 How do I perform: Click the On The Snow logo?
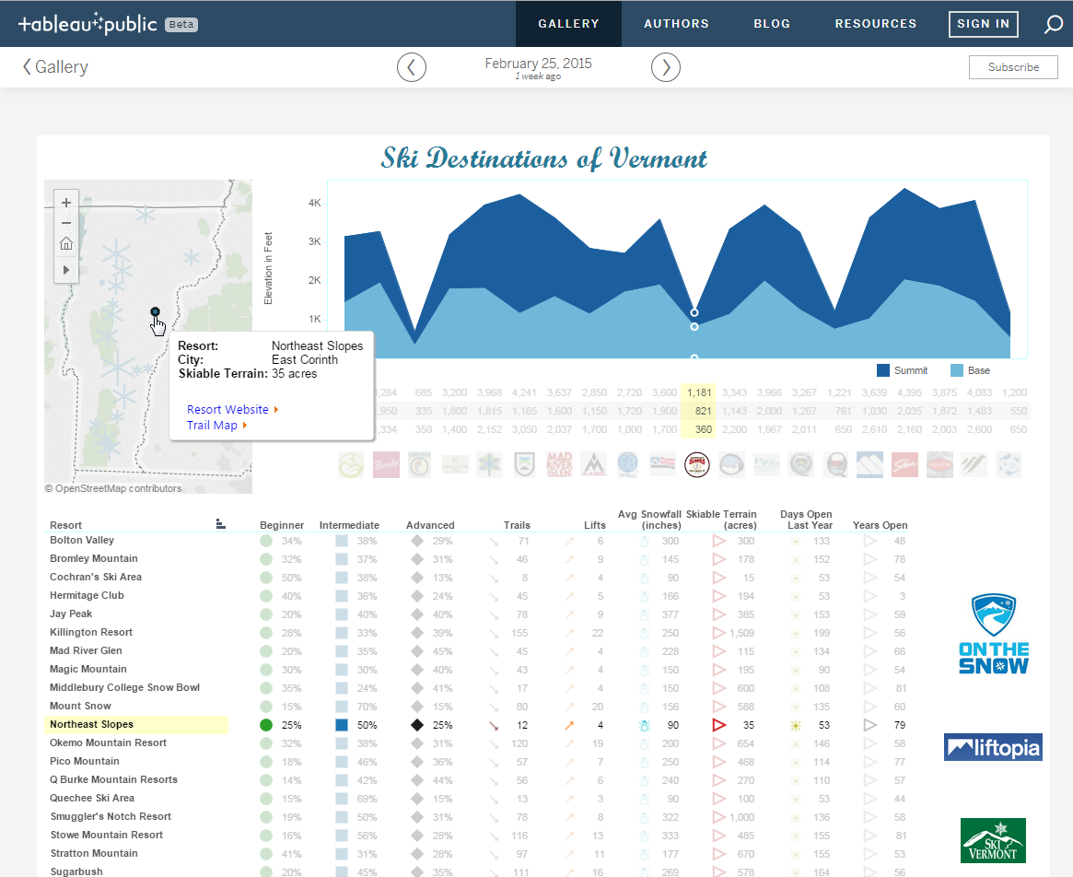tap(993, 633)
